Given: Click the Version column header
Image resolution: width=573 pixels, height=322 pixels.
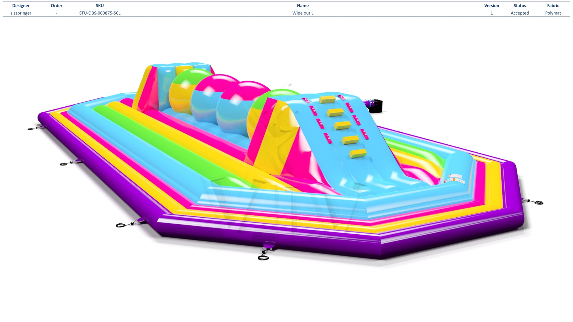Looking at the screenshot, I should coord(492,6).
